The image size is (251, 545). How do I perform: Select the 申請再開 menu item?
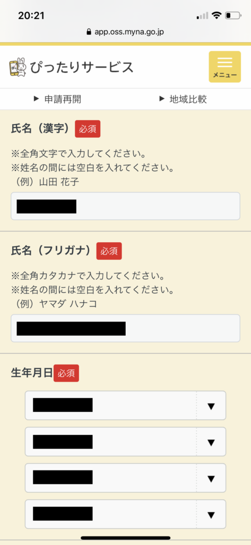tap(63, 100)
